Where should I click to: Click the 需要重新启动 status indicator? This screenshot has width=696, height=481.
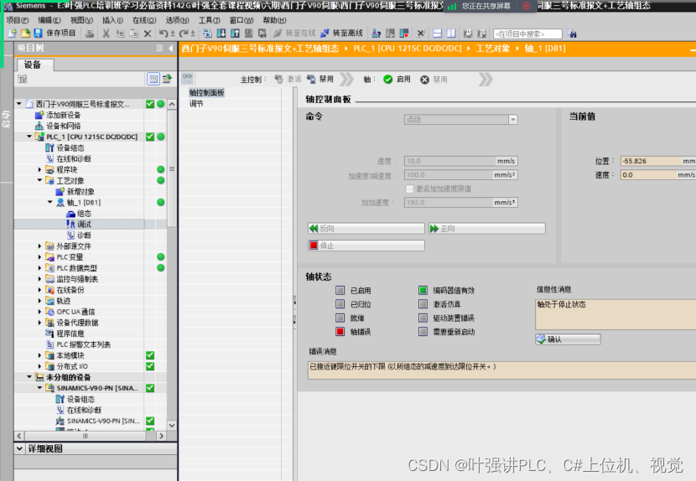pyautogui.click(x=423, y=332)
